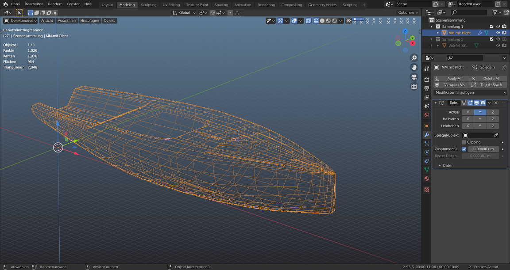Viewport: 510px width, 270px height.
Task: Click the eyedropper for Spiegel-Objekt
Action: click(496, 135)
